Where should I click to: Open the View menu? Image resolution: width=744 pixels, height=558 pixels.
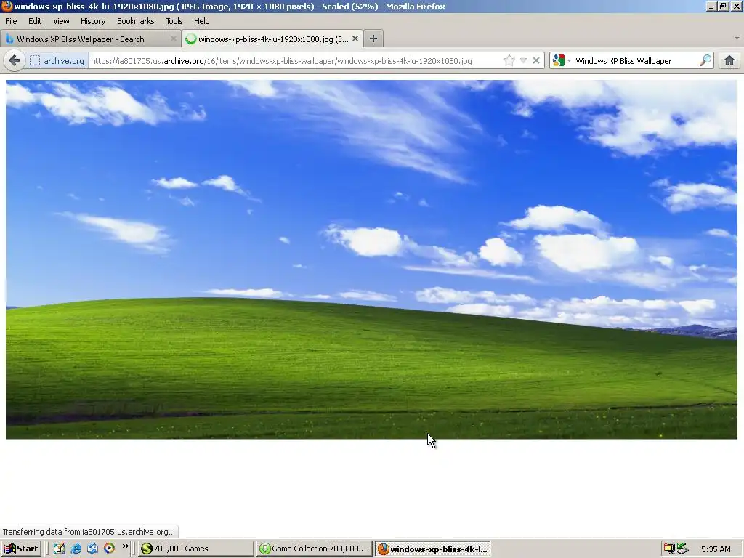(61, 21)
